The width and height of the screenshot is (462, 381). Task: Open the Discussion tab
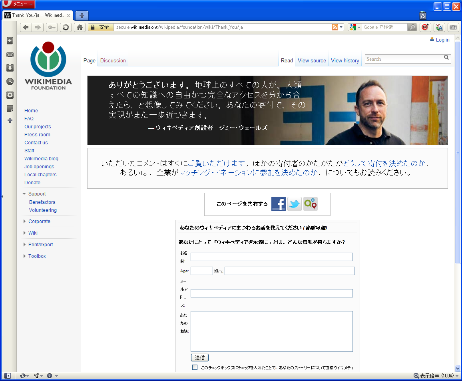pyautogui.click(x=113, y=60)
